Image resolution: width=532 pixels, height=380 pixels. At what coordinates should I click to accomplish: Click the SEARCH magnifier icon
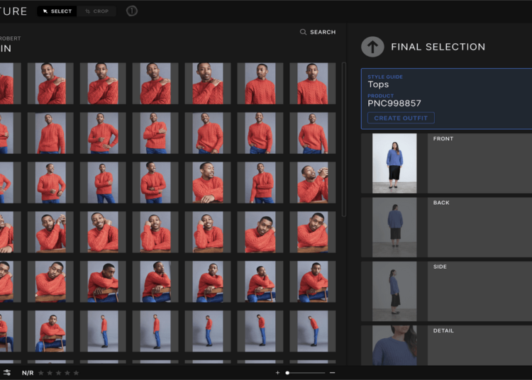[x=303, y=32]
